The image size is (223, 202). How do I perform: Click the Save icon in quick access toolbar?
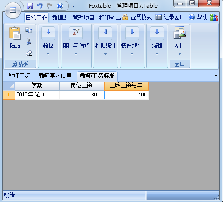(x=30, y=6)
